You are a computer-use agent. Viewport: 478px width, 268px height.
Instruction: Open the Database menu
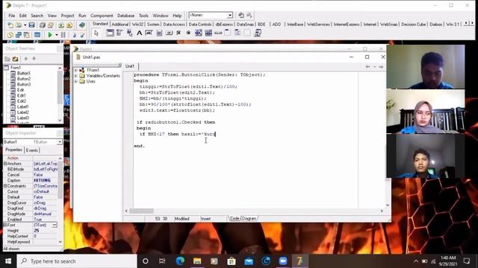click(x=125, y=16)
